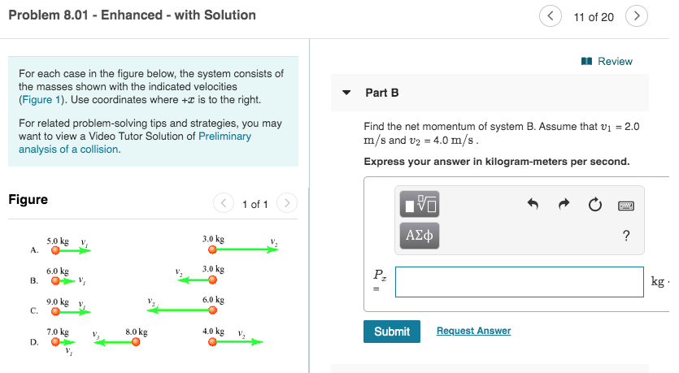This screenshot has height=373, width=679.
Task: Show keyboard shortcuts icon
Action: click(625, 206)
